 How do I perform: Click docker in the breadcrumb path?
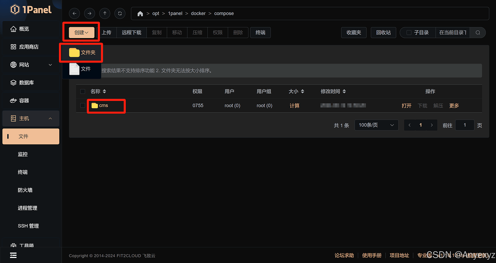198,14
